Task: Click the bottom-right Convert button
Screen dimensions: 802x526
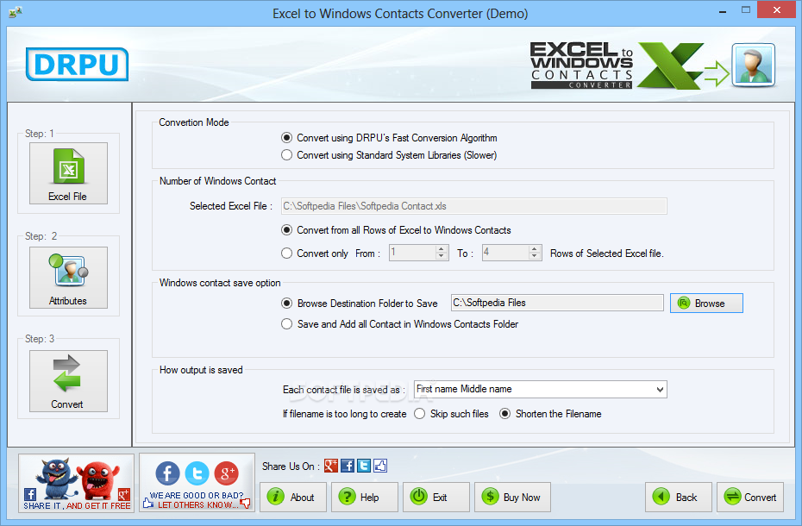Action: [x=750, y=497]
